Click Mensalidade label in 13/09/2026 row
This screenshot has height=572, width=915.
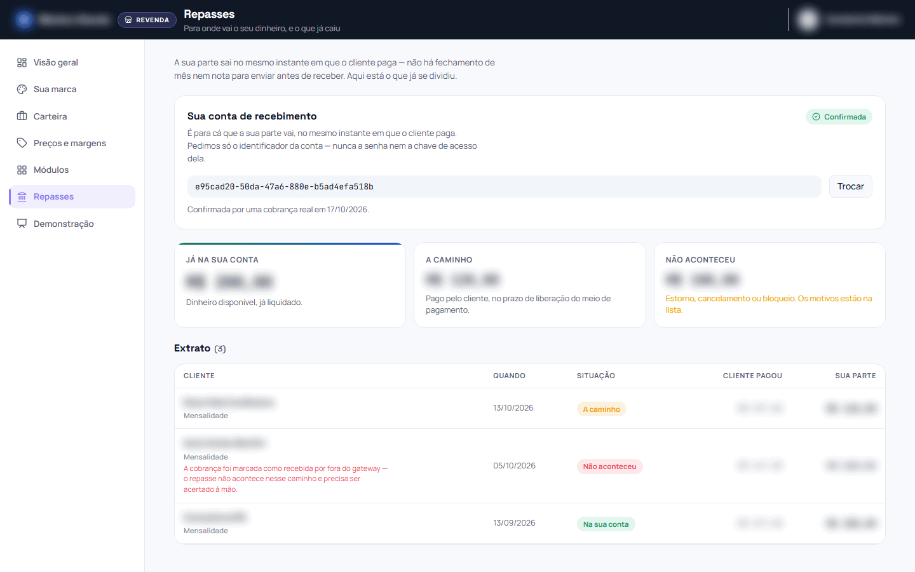(x=205, y=531)
